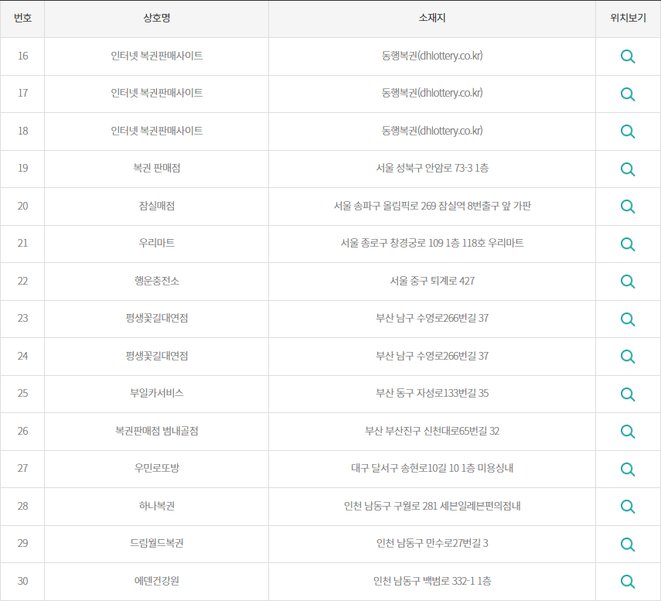
Task: Open map for internet lottery row 18
Action: [627, 131]
